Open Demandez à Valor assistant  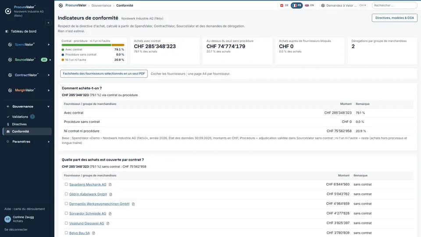tap(345, 5)
